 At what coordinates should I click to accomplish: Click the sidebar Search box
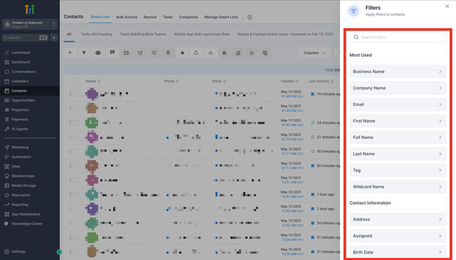(x=25, y=38)
